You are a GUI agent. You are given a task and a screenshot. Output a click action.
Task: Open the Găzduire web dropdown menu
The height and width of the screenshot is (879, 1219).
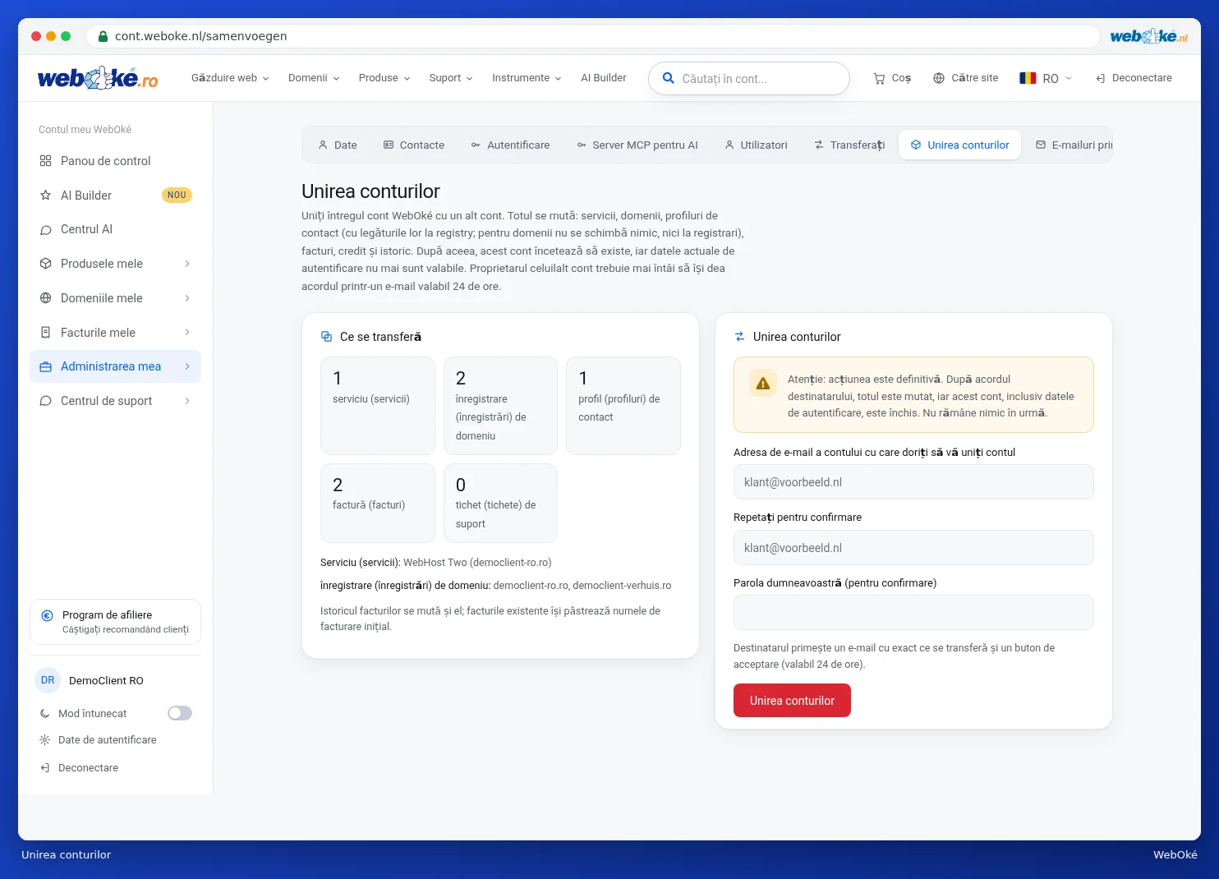tap(230, 78)
